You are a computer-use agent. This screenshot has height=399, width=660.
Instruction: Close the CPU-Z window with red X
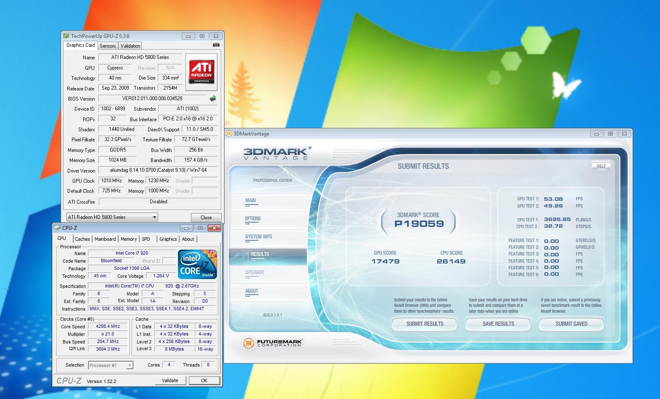click(x=214, y=228)
